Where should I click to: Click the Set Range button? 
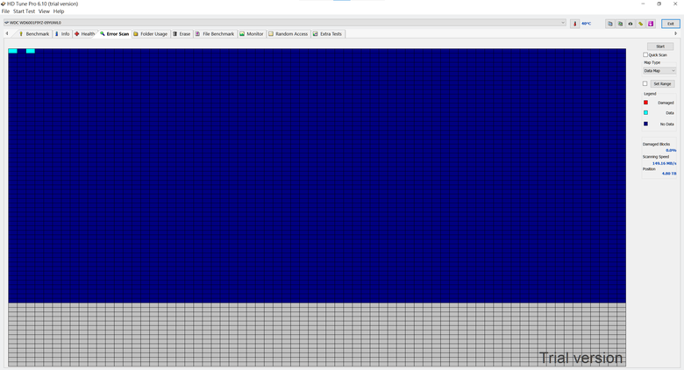(x=662, y=84)
